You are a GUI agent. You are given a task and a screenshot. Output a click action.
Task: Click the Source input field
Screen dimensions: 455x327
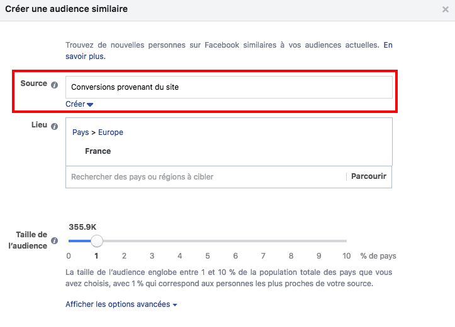coord(229,87)
